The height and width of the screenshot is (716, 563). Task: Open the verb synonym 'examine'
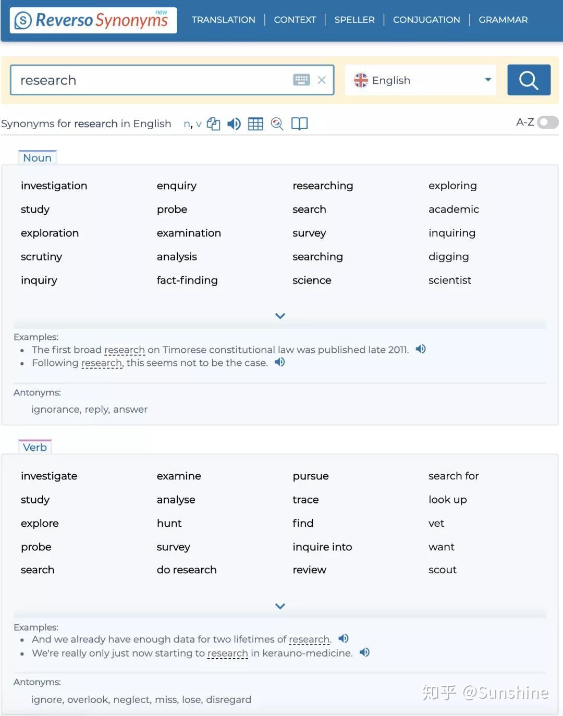(179, 476)
